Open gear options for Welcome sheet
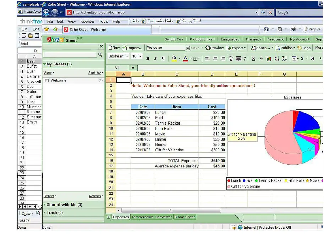Image resolution: width=335 pixels, height=235 pixels. (x=100, y=80)
